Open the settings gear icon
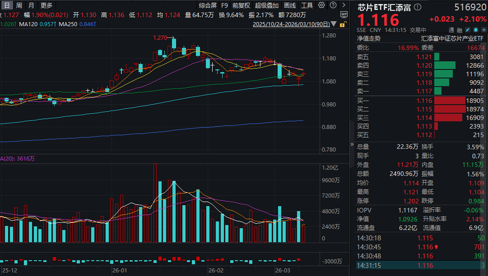The height and width of the screenshot is (276, 488). point(321,5)
